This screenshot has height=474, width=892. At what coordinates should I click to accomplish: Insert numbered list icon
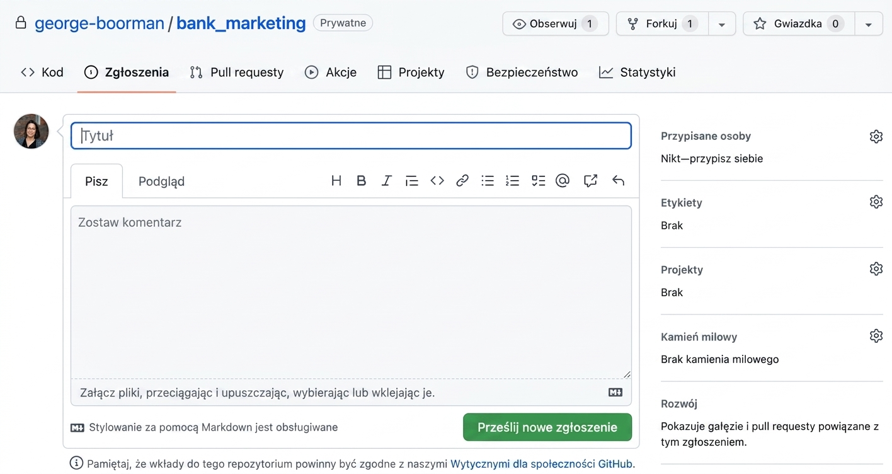513,181
